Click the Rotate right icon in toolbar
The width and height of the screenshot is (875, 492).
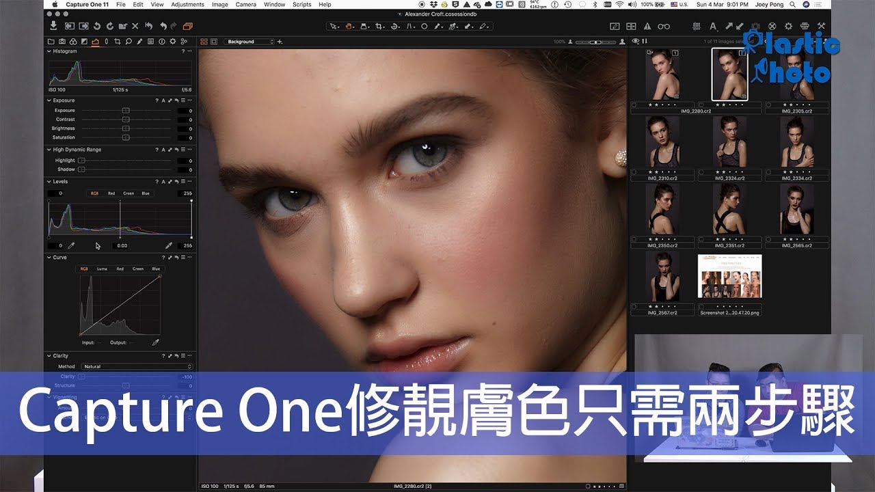pos(109,26)
